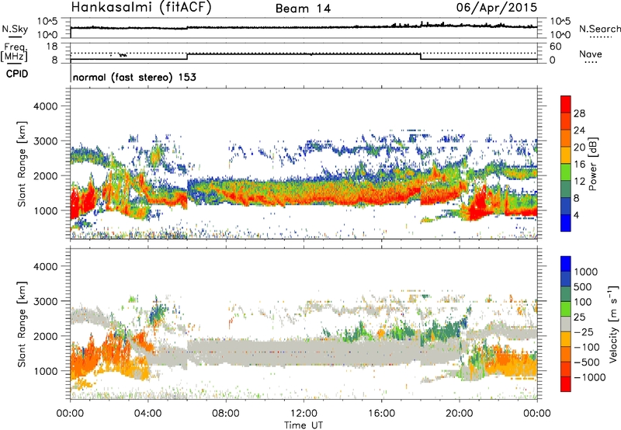Image resolution: width=621 pixels, height=430 pixels.
Task: Click the date '06/Apr/2015'
Action: [497, 8]
